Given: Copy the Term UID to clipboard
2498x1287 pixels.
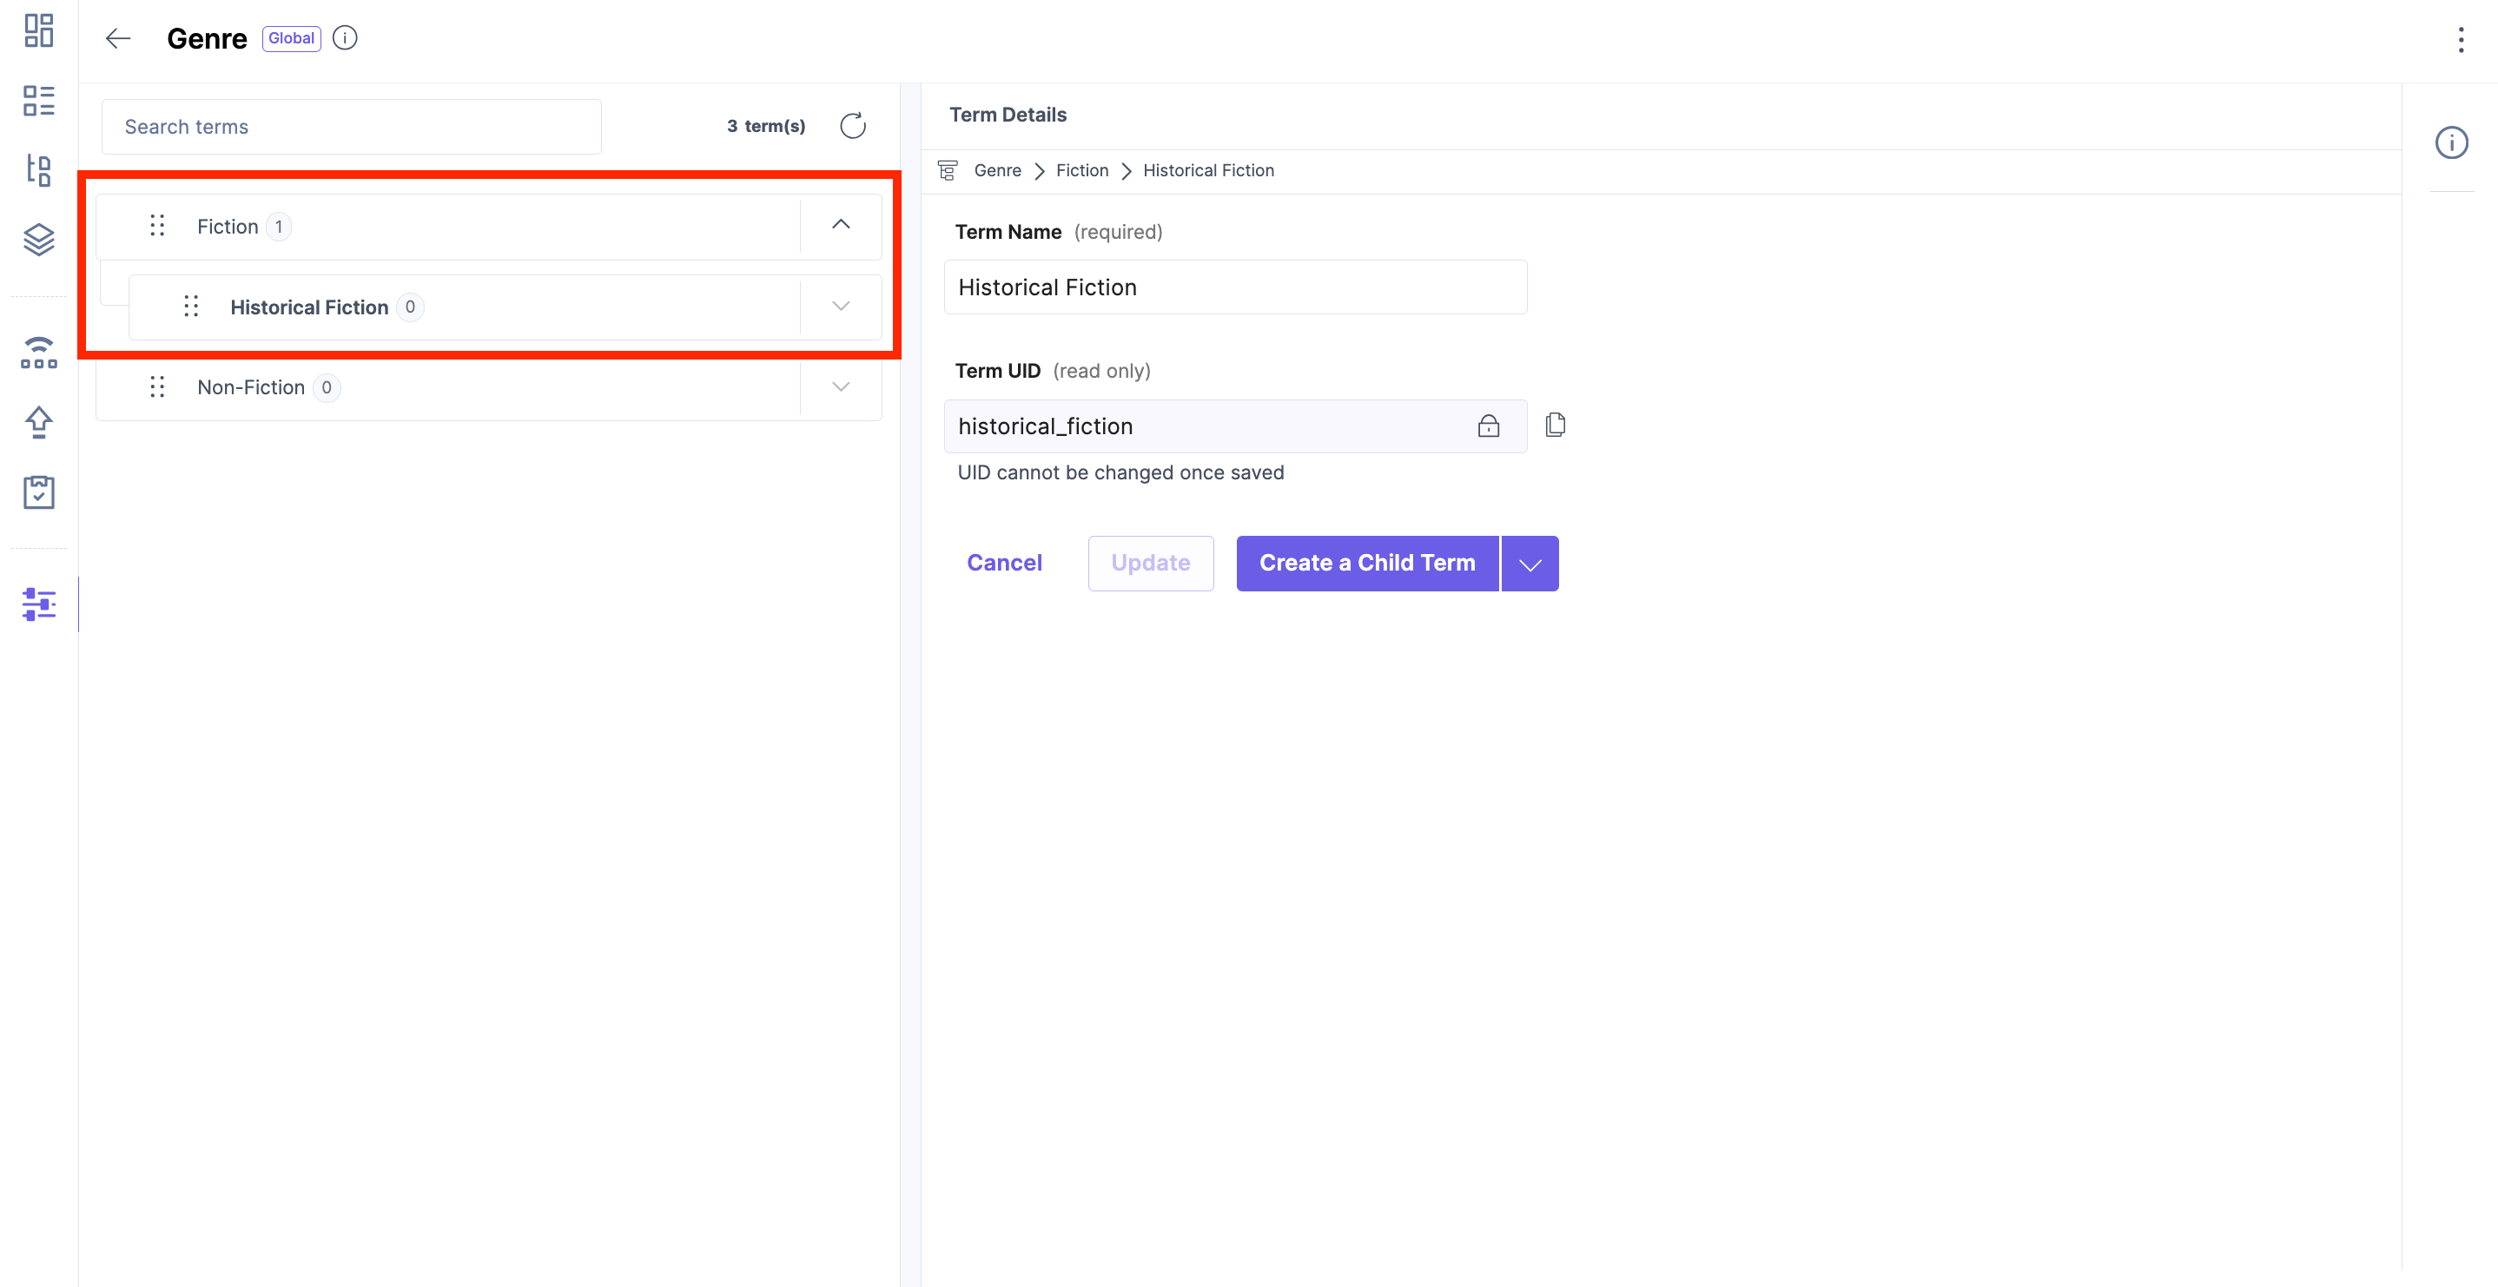Looking at the screenshot, I should point(1555,425).
